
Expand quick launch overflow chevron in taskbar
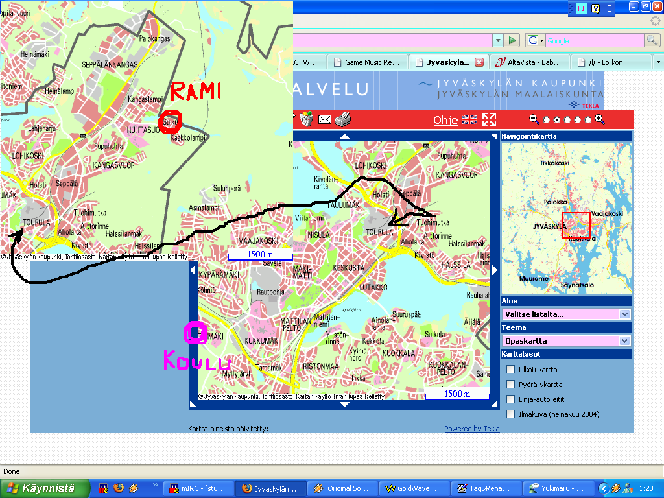point(155,484)
